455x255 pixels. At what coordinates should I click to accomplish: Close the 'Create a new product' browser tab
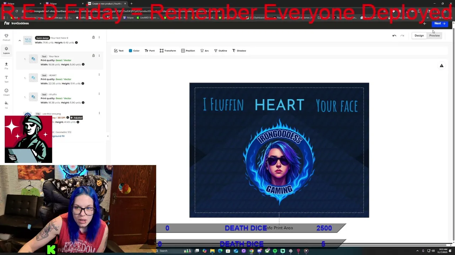pyautogui.click(x=125, y=4)
